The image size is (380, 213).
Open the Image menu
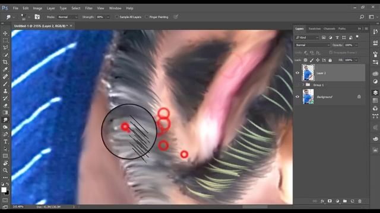coord(37,8)
